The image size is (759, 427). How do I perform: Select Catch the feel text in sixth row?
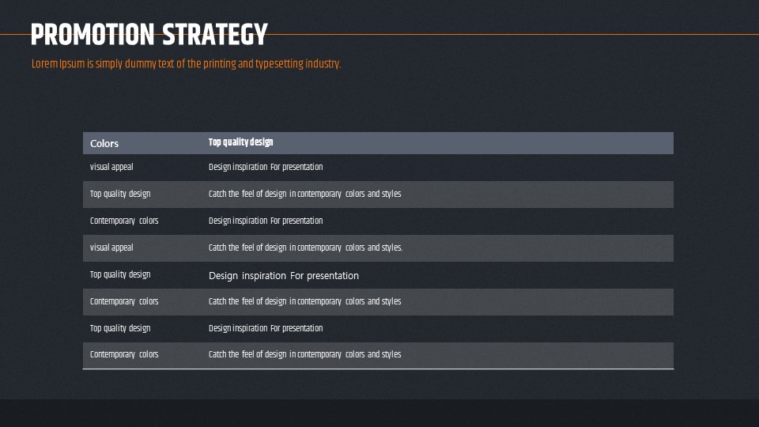click(305, 301)
